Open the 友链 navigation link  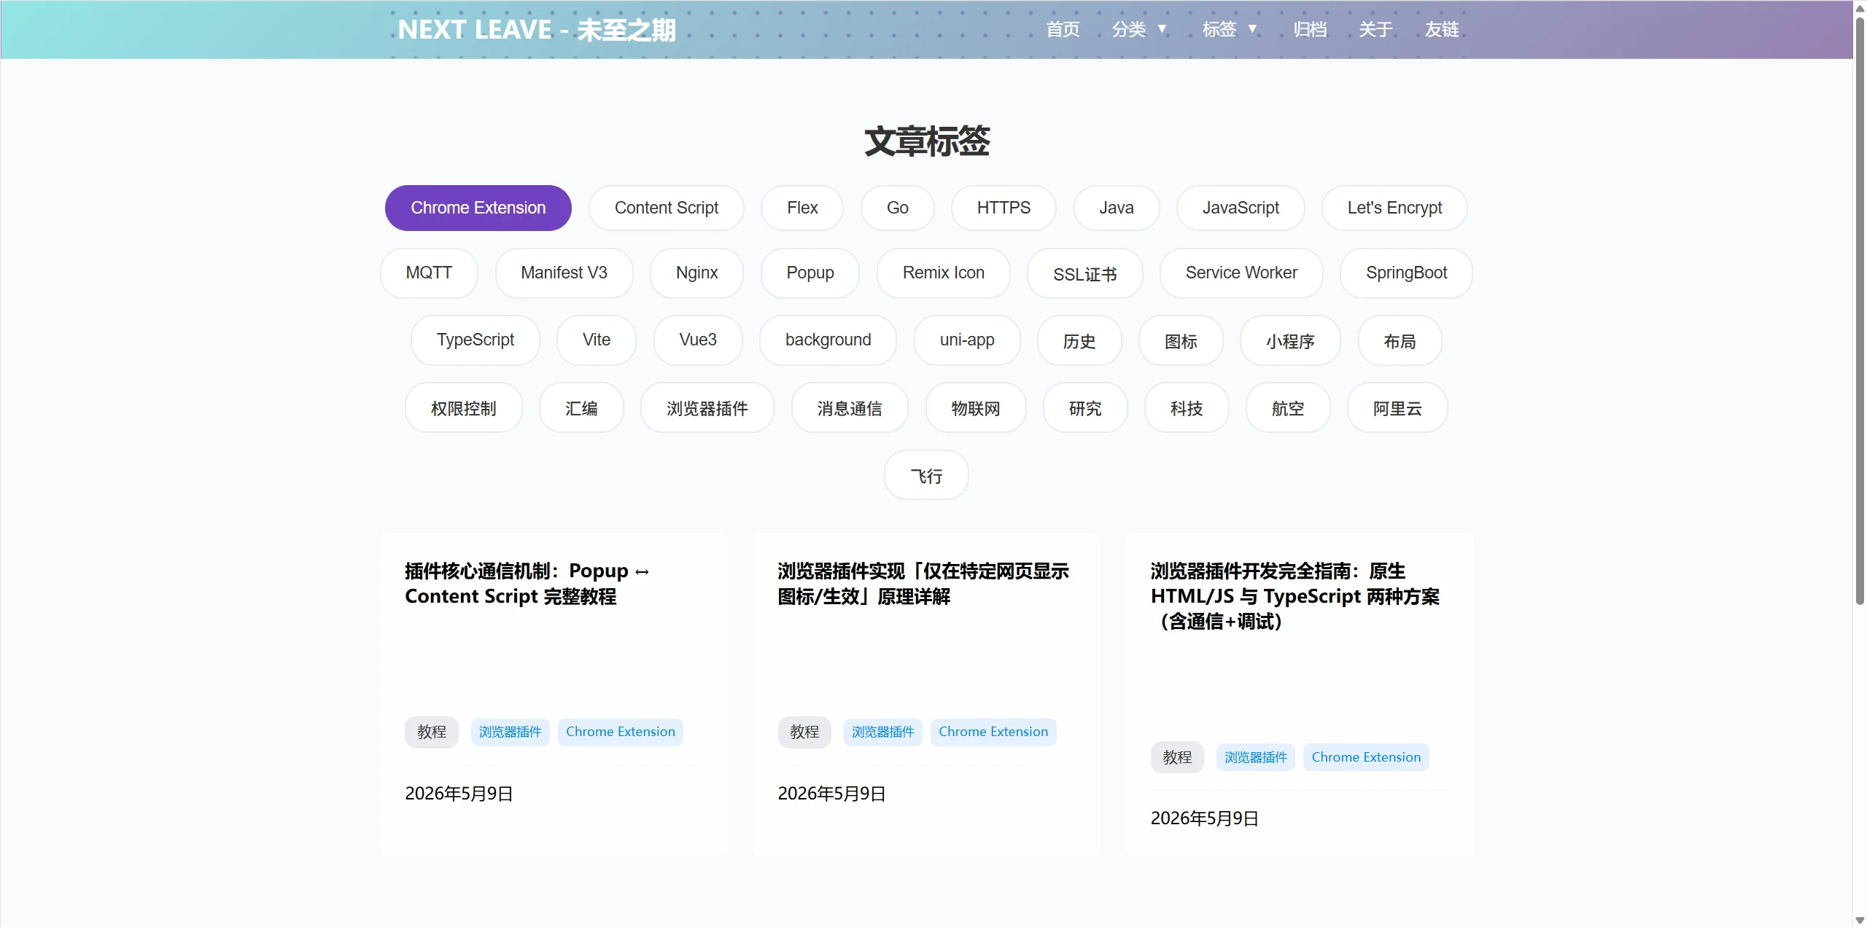[x=1442, y=29]
